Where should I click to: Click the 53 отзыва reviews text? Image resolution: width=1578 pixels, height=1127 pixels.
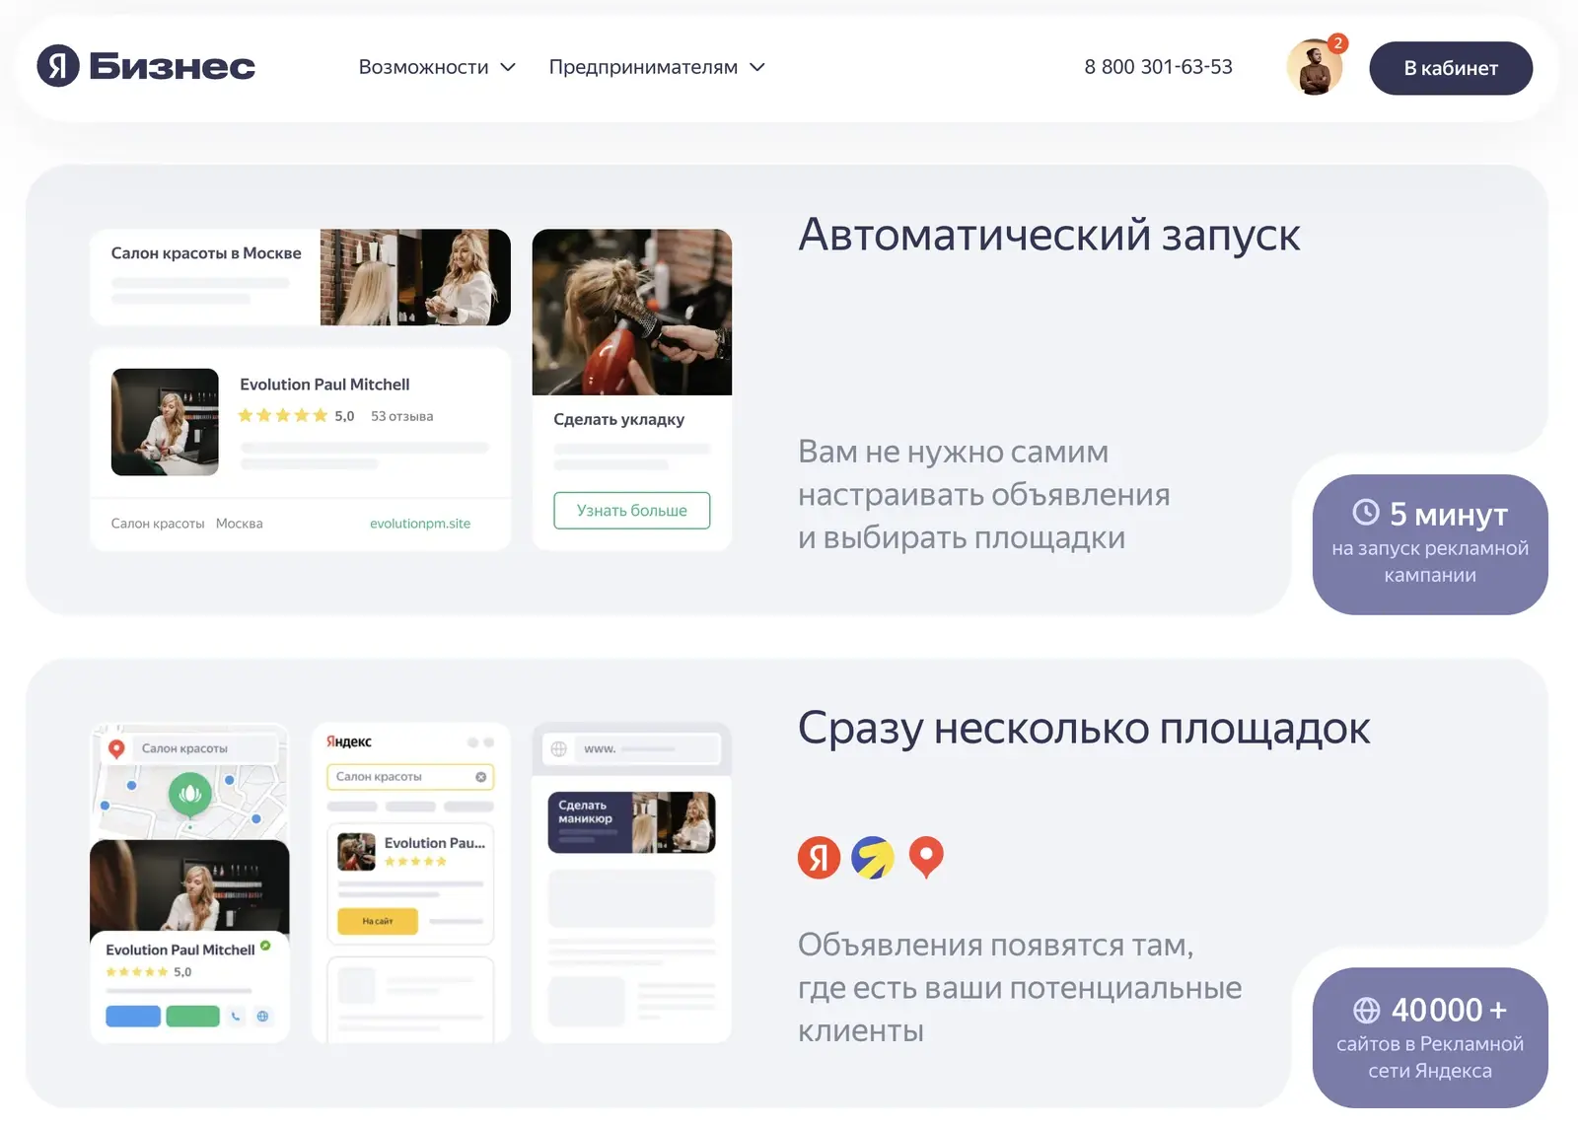coord(402,416)
